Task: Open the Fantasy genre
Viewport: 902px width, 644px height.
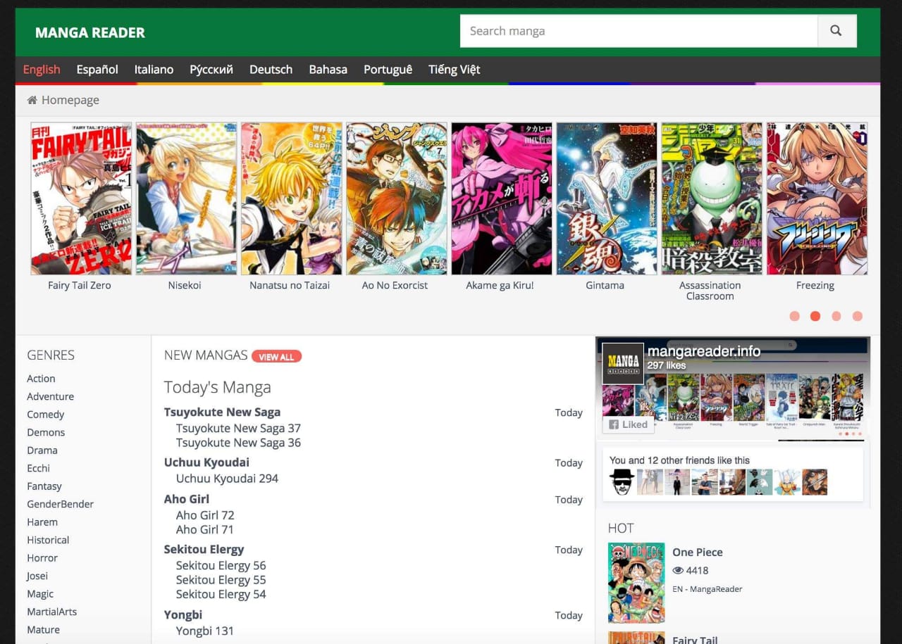Action: pyautogui.click(x=44, y=486)
